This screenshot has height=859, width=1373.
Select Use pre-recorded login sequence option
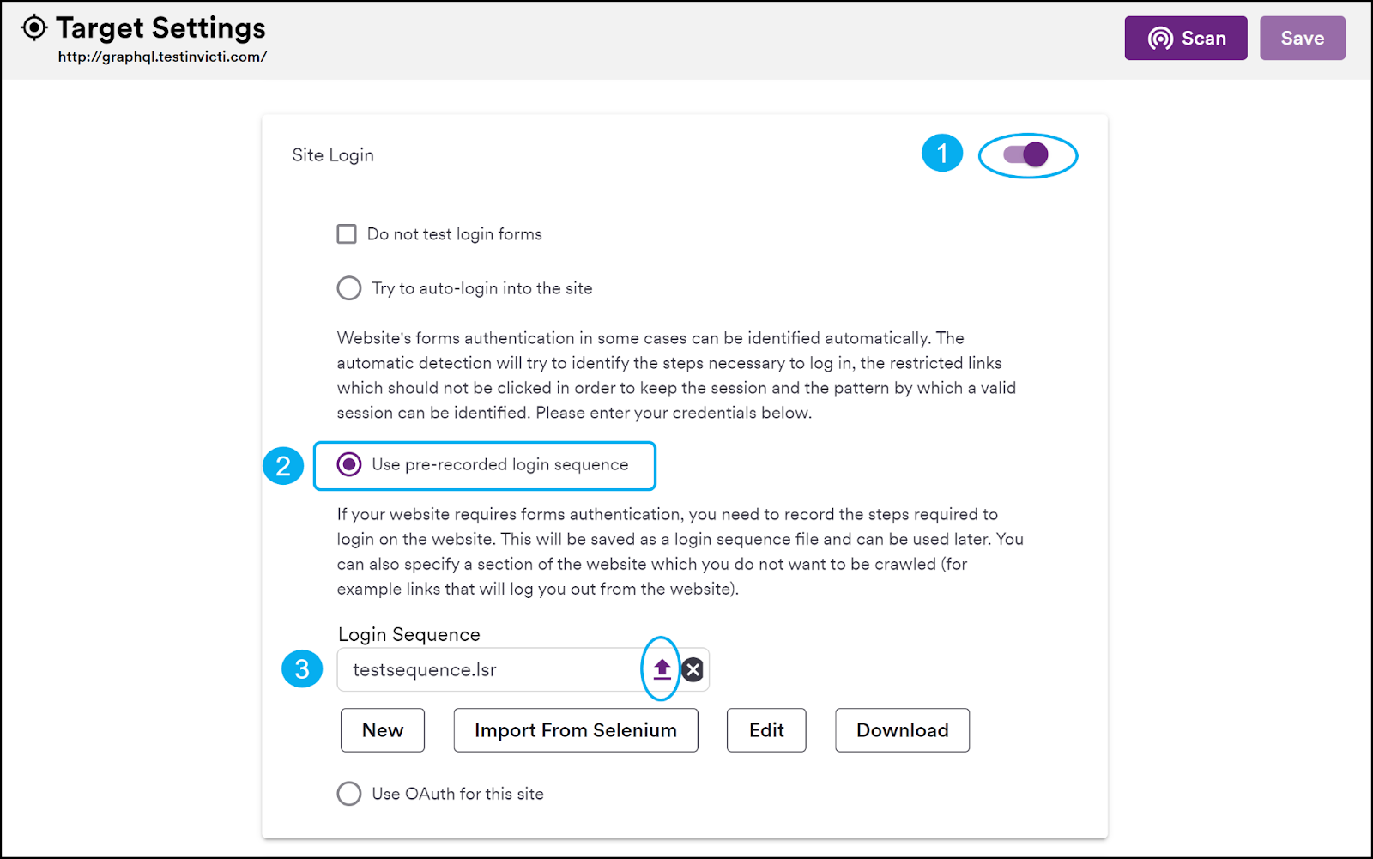(x=349, y=464)
